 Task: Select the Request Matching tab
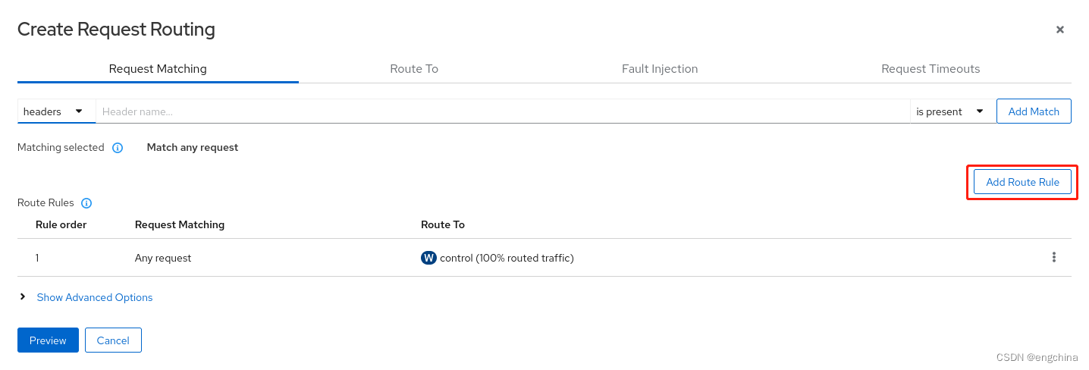click(158, 69)
